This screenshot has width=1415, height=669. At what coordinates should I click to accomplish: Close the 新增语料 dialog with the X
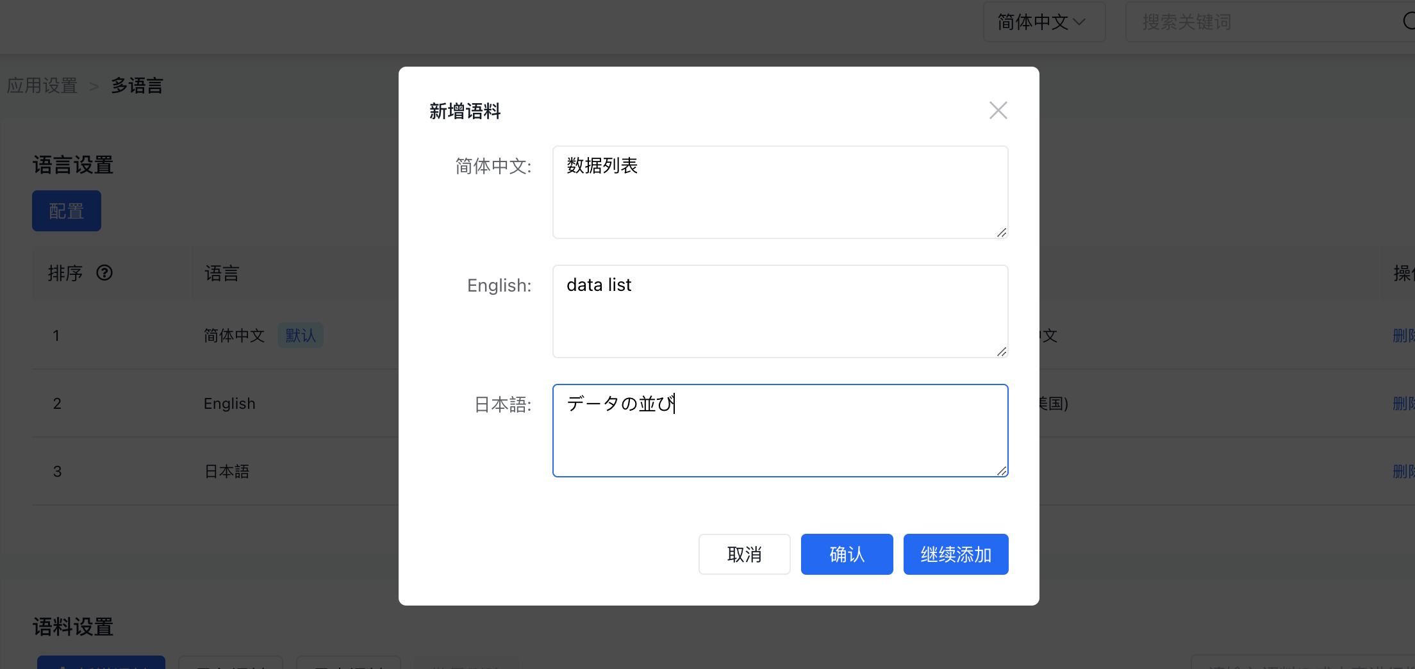coord(998,110)
